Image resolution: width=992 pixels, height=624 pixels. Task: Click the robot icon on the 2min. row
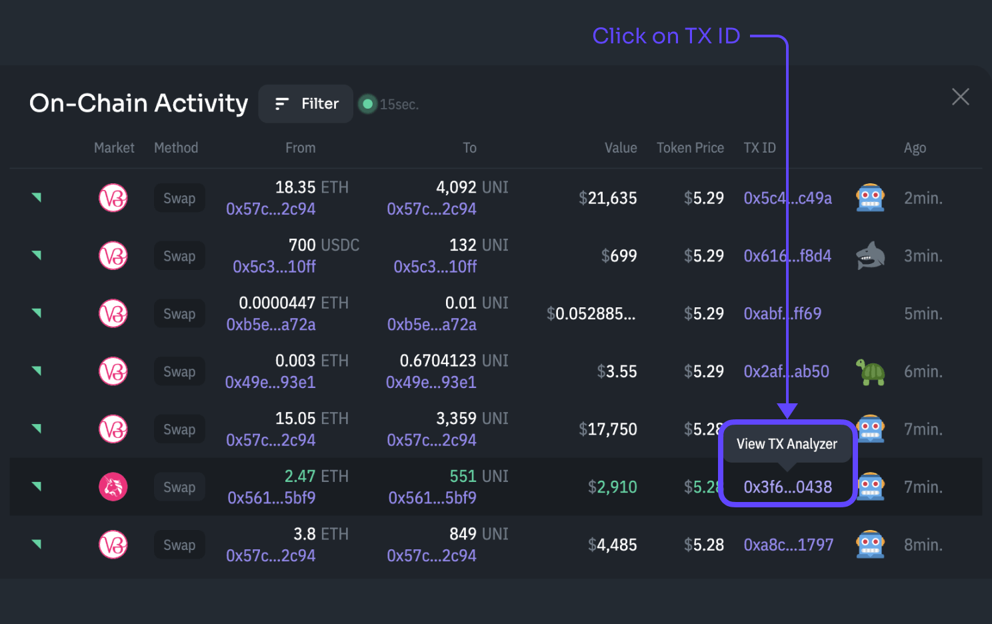pyautogui.click(x=870, y=198)
